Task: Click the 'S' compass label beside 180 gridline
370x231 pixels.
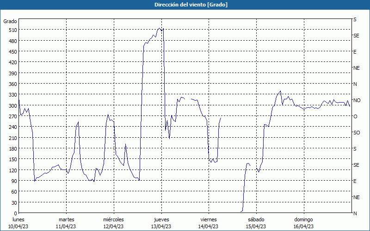Action: [355, 149]
